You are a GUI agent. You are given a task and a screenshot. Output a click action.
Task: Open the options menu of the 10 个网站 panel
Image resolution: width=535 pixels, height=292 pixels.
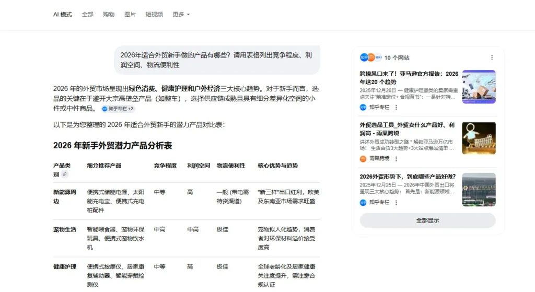[x=492, y=57]
